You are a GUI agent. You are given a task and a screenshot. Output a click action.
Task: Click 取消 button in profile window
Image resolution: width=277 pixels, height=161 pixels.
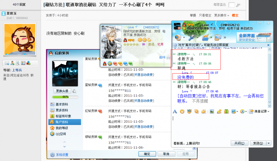point(166,154)
